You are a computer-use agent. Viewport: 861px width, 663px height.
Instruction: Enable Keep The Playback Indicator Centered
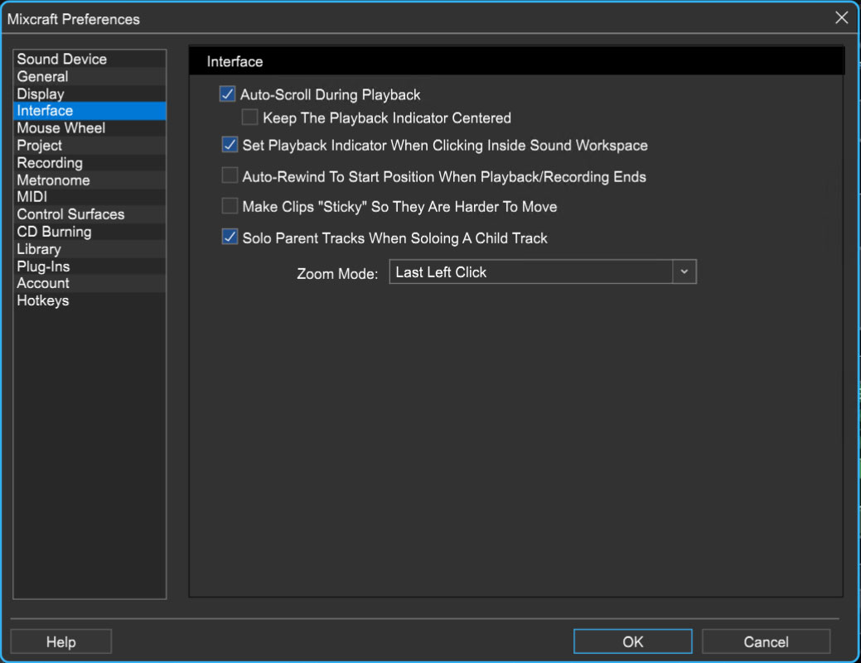point(249,117)
